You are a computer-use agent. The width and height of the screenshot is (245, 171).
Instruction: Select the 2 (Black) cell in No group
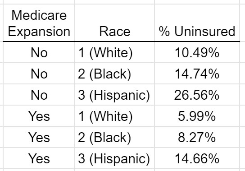coord(114,74)
